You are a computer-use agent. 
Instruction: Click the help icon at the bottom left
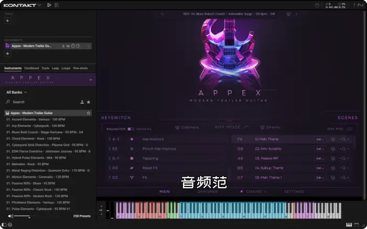10,225
